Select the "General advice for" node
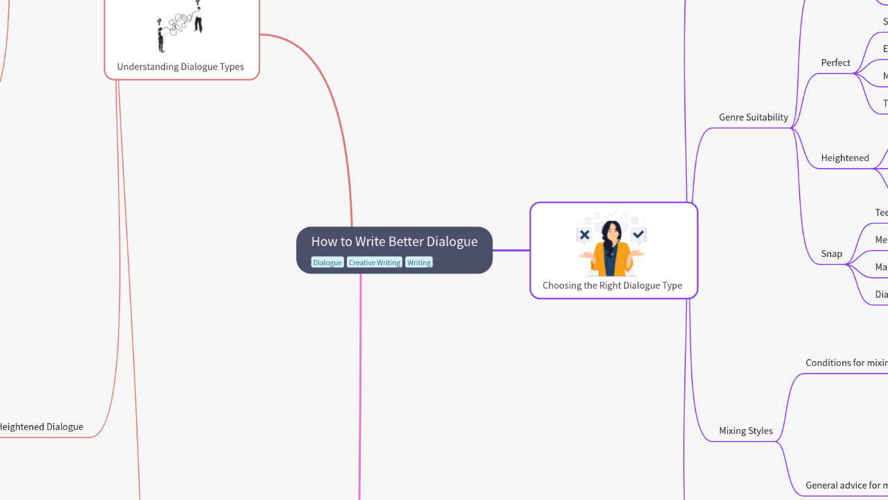This screenshot has width=888, height=500. [x=846, y=485]
